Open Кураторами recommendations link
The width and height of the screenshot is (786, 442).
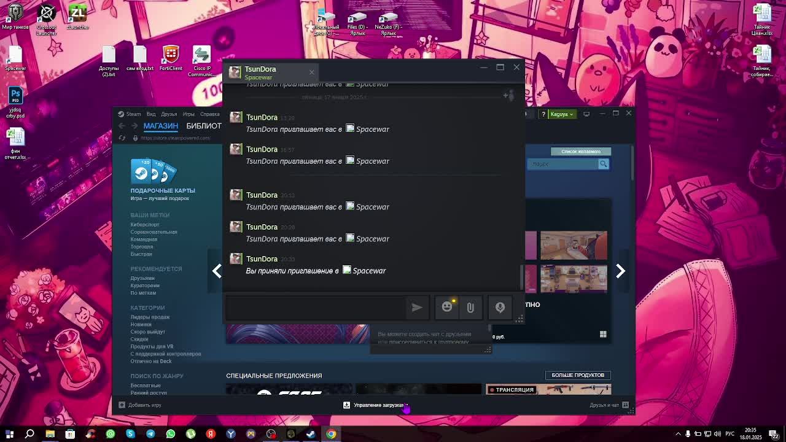145,285
